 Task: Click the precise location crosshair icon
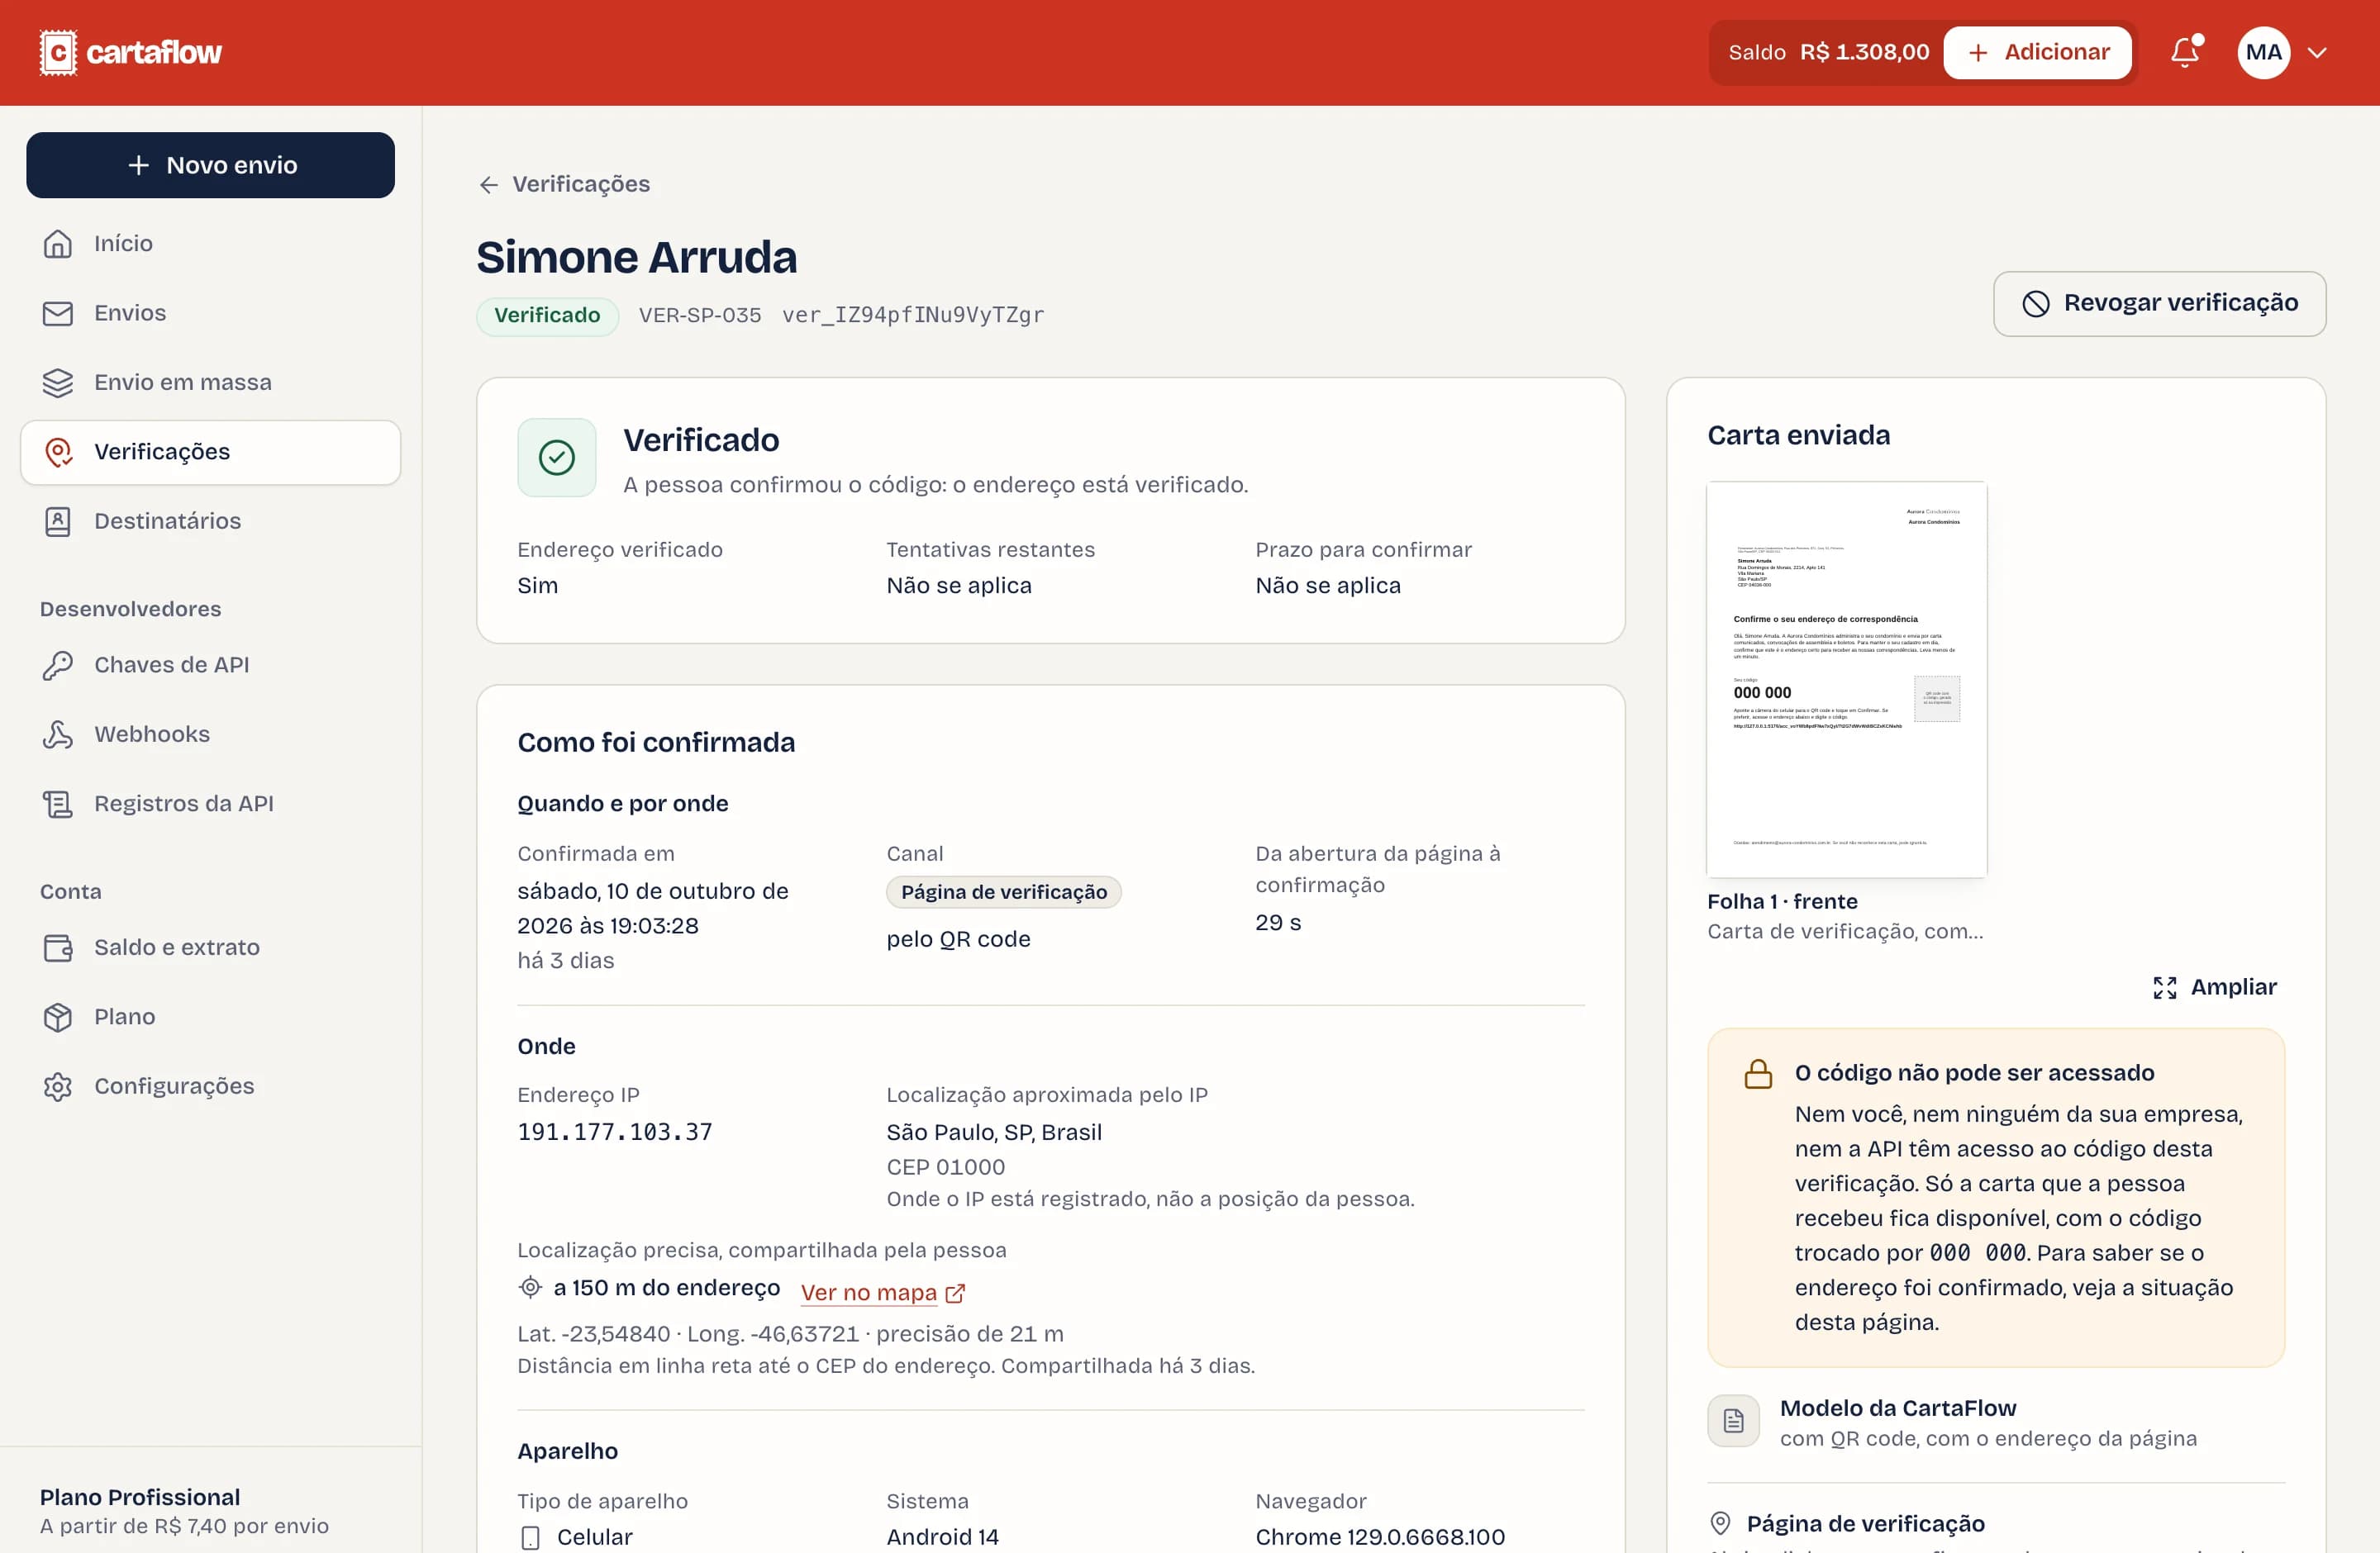pos(530,1287)
